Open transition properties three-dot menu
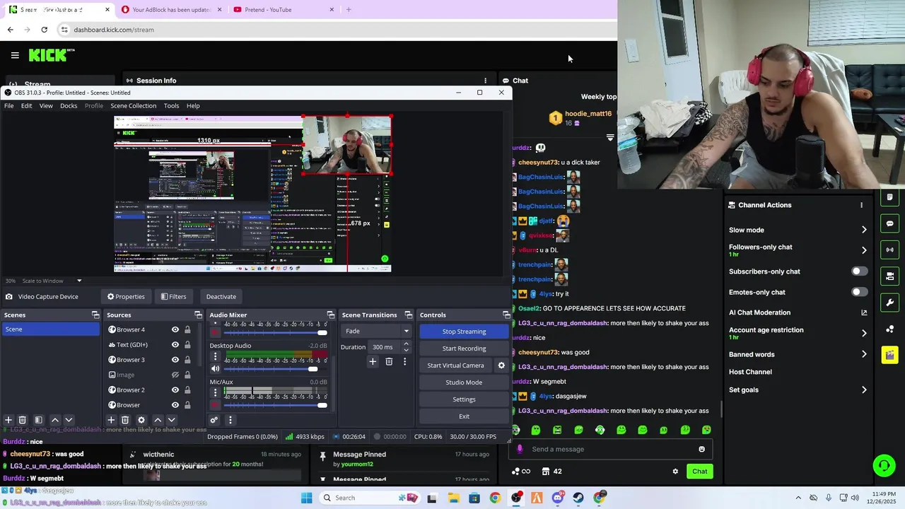 tap(404, 361)
